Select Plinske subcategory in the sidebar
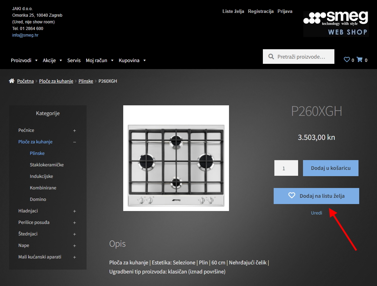This screenshot has width=377, height=286. coord(37,153)
